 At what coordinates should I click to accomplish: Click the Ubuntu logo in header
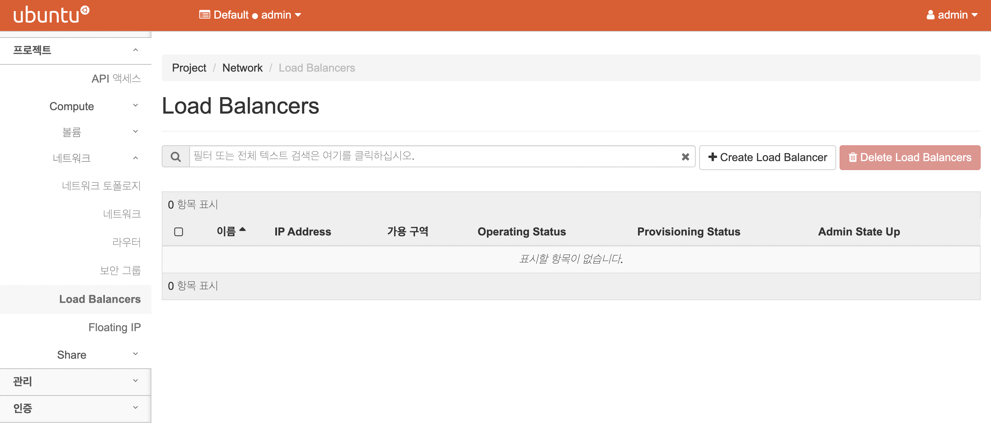point(51,15)
